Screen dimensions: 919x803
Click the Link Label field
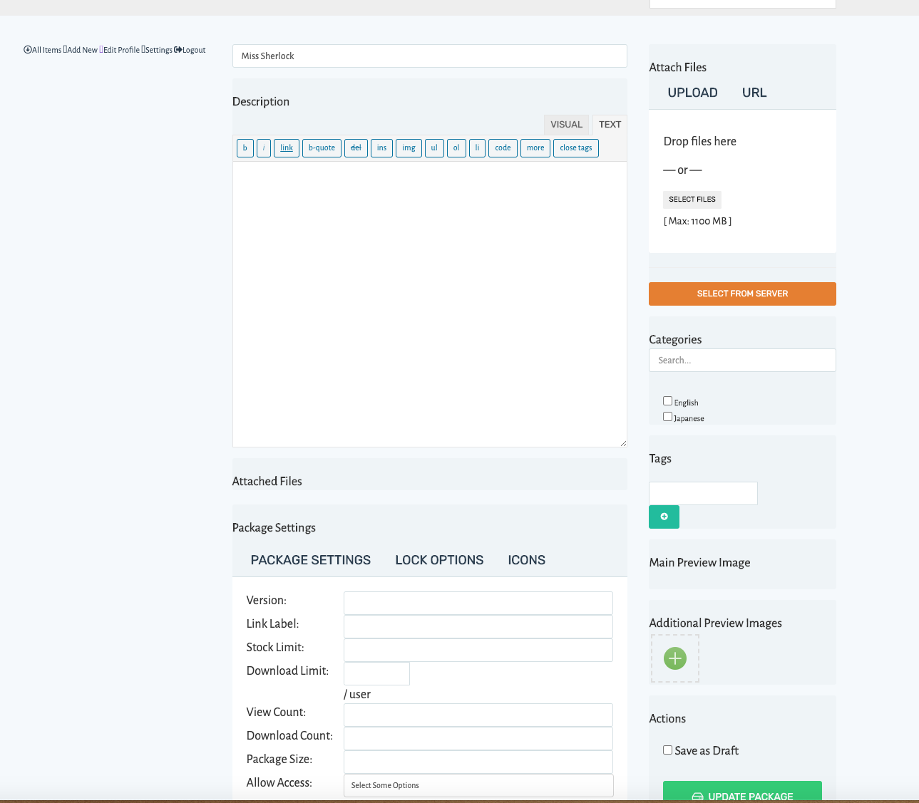(x=478, y=626)
